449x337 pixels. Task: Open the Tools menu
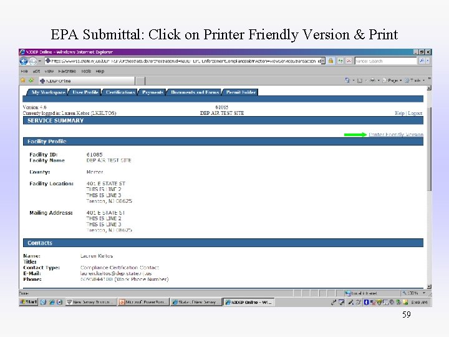[86, 71]
